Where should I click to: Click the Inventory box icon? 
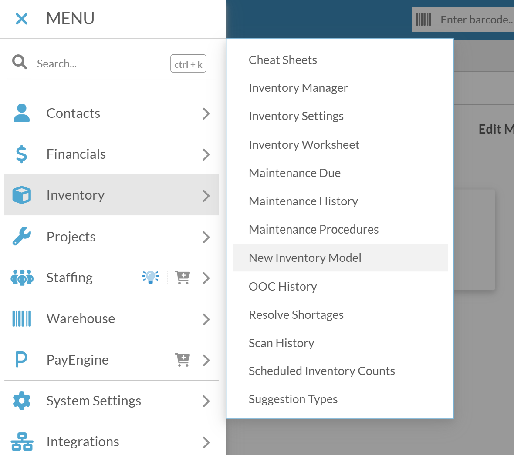tap(22, 195)
